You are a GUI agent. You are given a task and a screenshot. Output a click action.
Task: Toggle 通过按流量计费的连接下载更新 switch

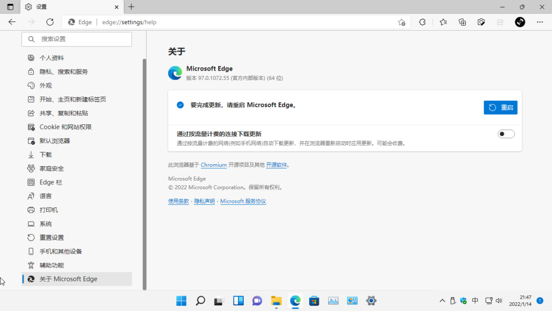pyautogui.click(x=506, y=134)
